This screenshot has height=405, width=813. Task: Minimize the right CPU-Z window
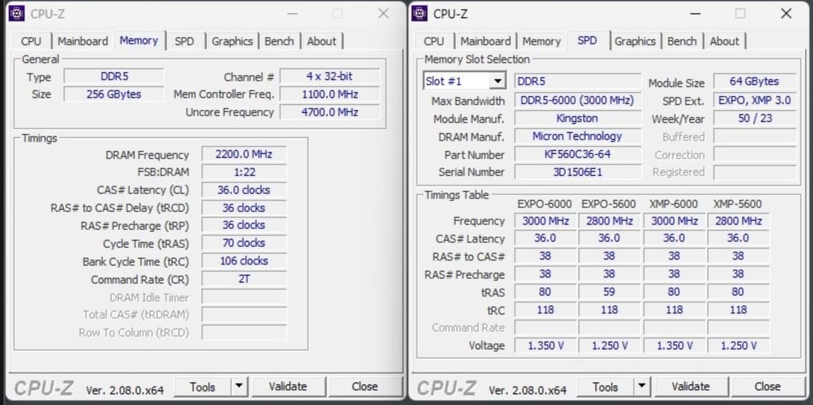tap(695, 13)
